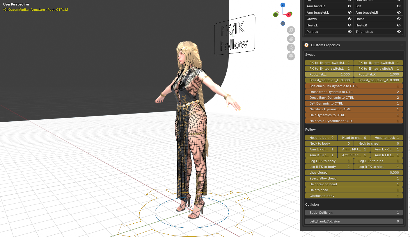Adjust the Lips_closed slider
Screen dimensions: 410x237
[x=354, y=173]
